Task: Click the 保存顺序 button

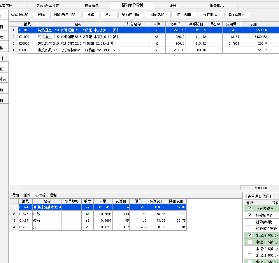Action: tap(210, 15)
